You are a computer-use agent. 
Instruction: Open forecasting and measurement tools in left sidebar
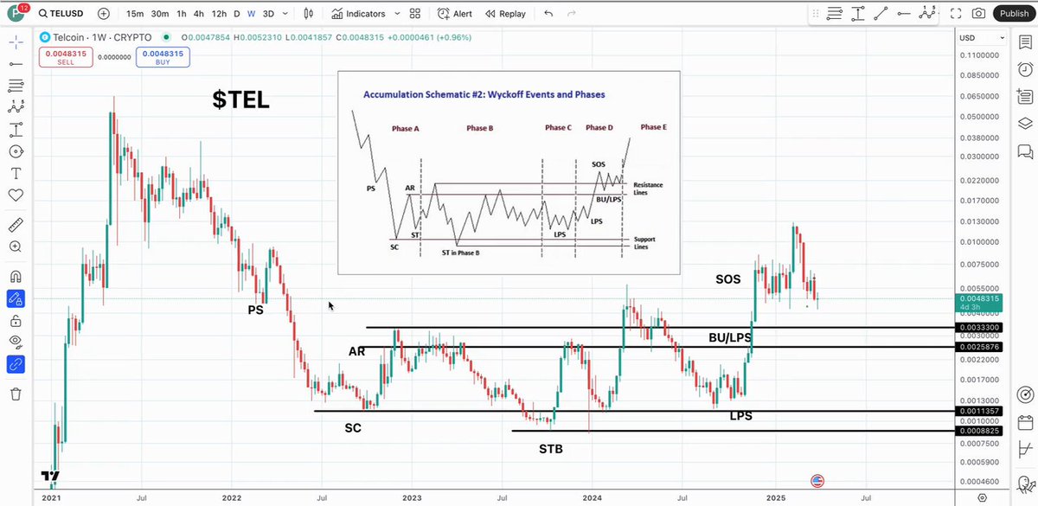[x=16, y=130]
